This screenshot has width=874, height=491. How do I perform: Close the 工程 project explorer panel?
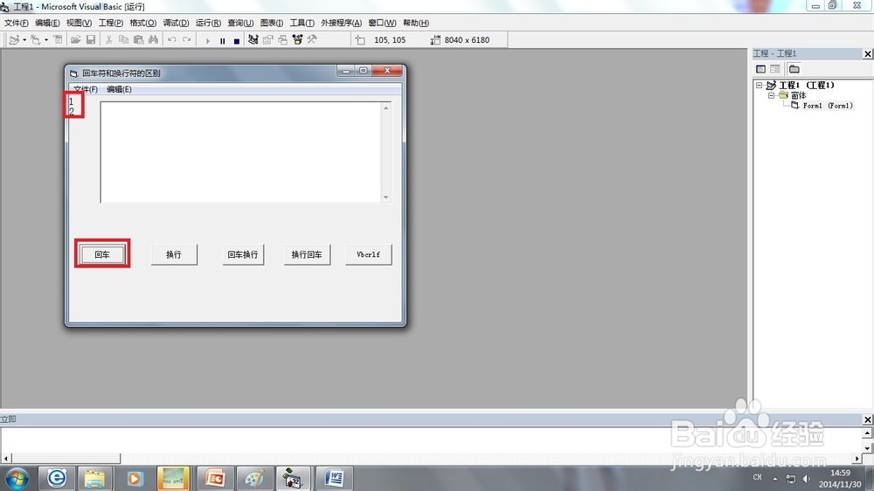pyautogui.click(x=867, y=53)
